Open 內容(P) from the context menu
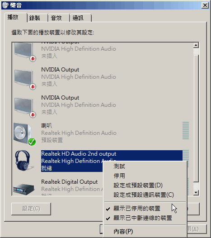 pyautogui.click(x=145, y=232)
